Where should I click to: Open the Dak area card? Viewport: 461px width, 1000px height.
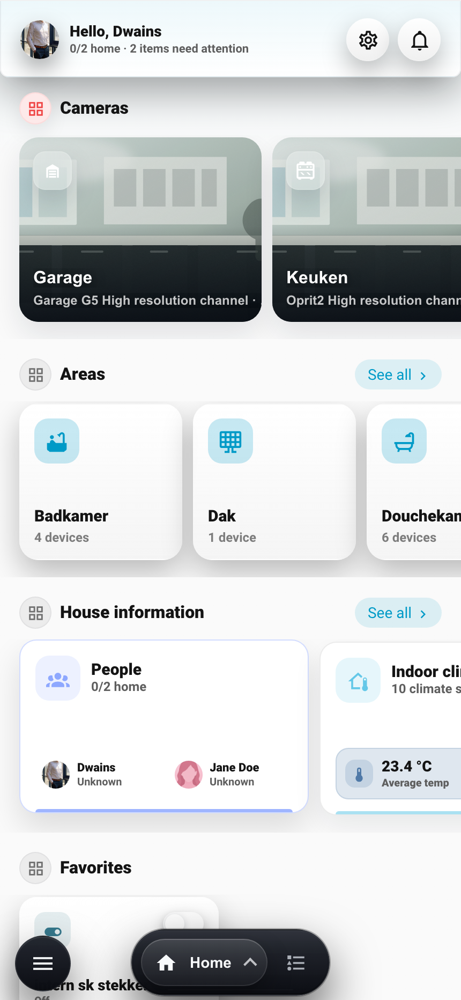tap(274, 482)
